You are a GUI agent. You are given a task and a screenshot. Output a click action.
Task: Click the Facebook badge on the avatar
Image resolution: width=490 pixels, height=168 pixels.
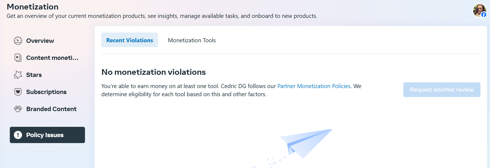click(x=484, y=15)
